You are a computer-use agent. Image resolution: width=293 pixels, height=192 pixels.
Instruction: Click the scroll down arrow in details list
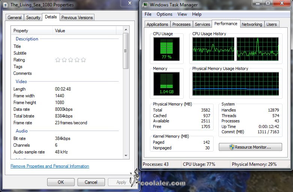coord(126,155)
